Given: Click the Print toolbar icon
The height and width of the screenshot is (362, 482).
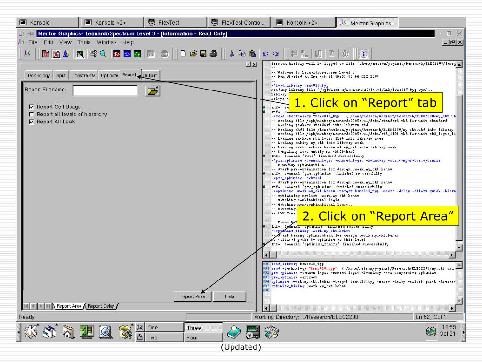Looking at the screenshot, I should coord(213,54).
